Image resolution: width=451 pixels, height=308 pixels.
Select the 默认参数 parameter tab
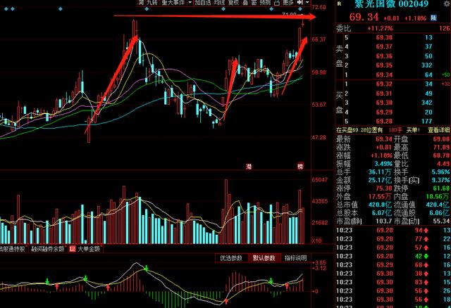(264, 258)
